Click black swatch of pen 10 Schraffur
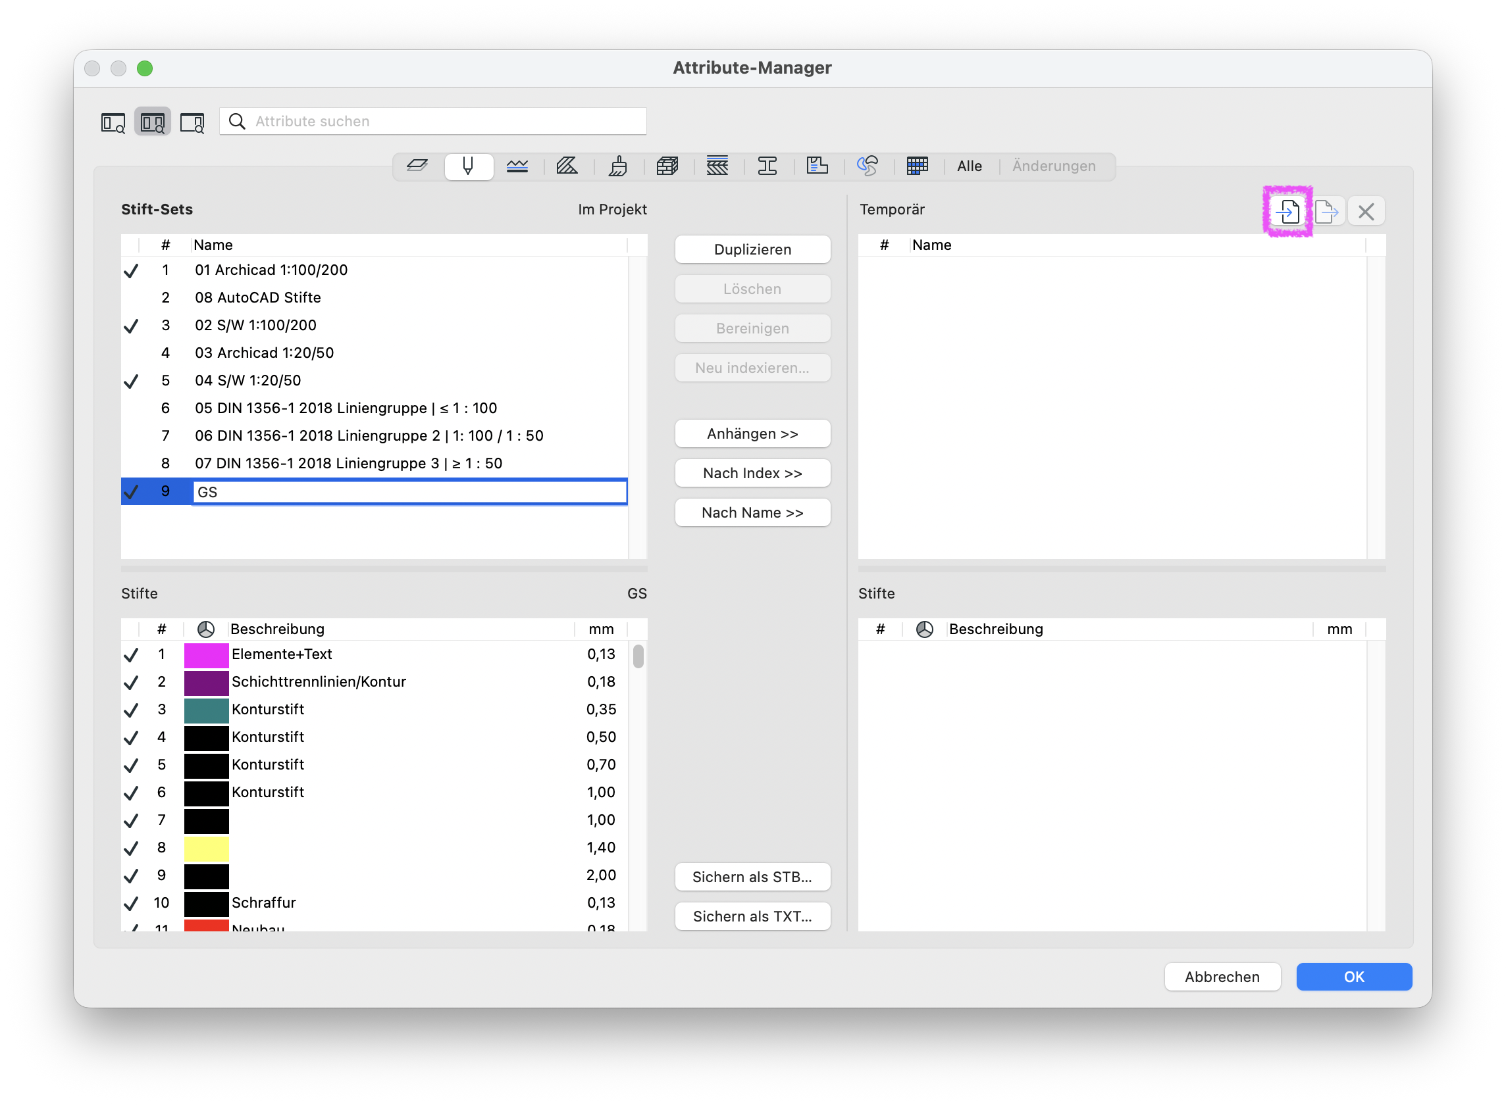 click(206, 904)
